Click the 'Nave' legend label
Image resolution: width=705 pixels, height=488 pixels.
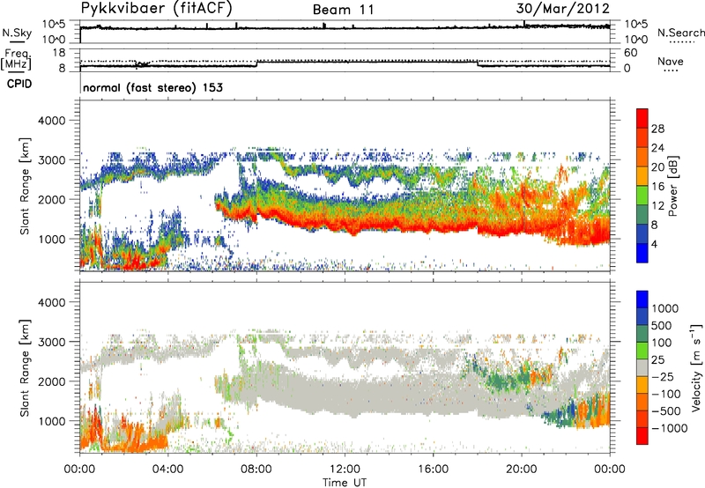click(671, 62)
